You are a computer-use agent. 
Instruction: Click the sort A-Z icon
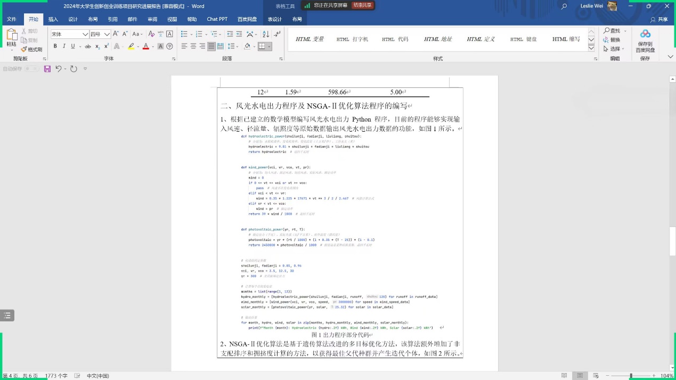(x=265, y=34)
